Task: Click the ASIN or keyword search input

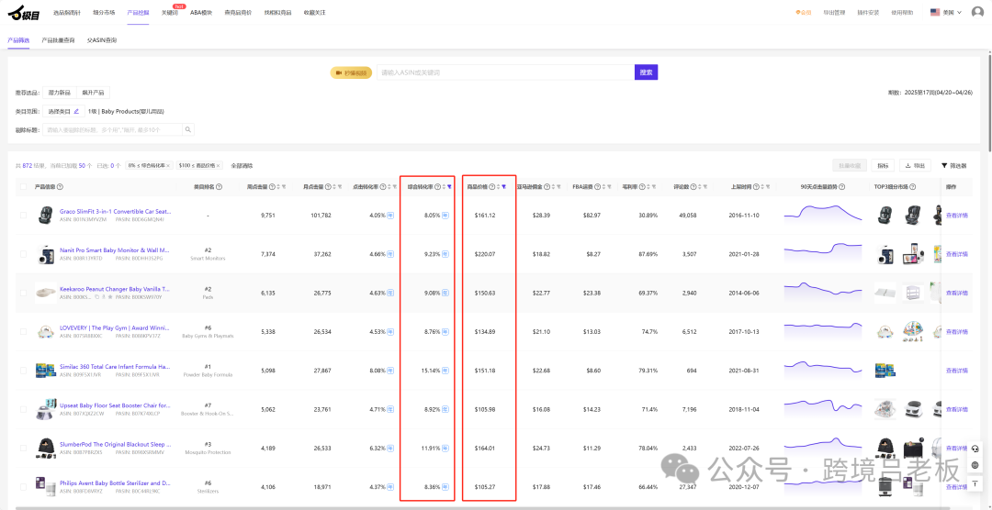Action: (505, 72)
